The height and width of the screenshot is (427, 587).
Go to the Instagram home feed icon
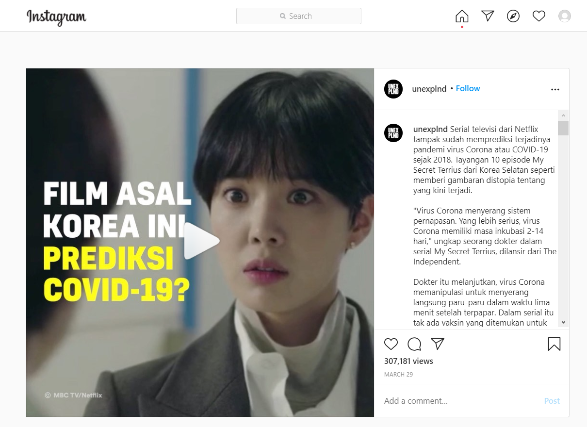click(x=462, y=16)
